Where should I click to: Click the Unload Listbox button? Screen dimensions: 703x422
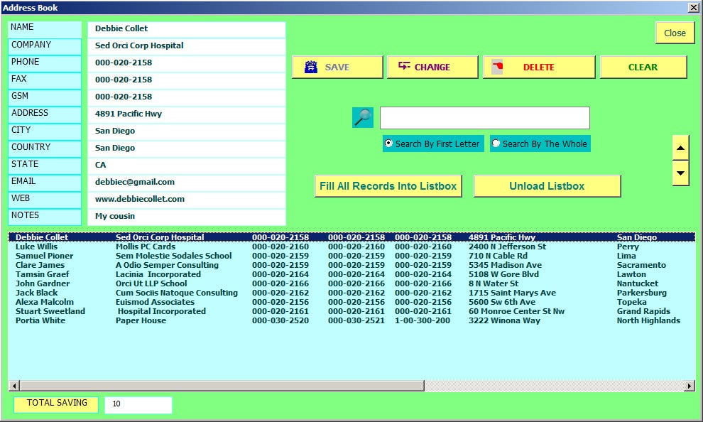(547, 185)
